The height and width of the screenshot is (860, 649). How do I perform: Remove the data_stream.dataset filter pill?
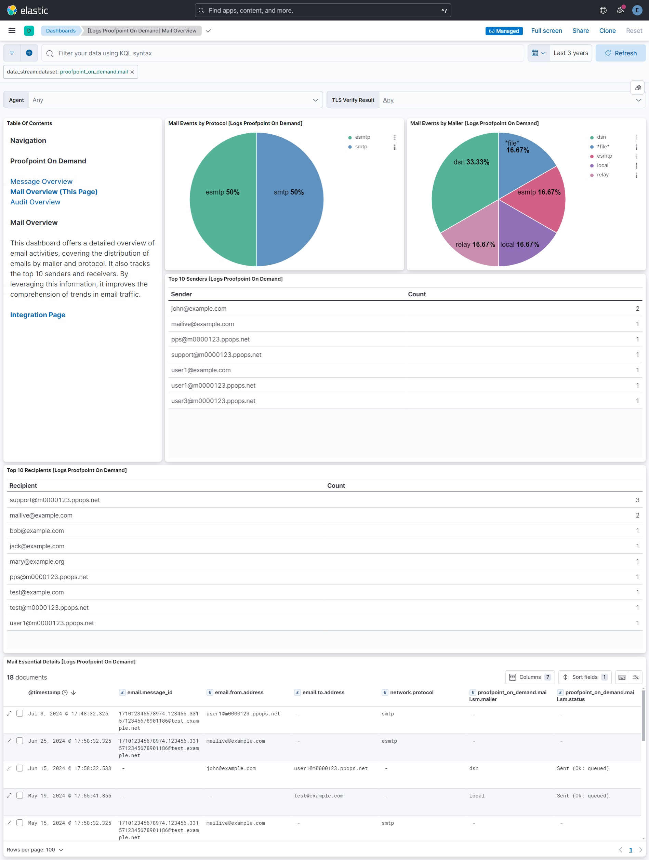(132, 72)
